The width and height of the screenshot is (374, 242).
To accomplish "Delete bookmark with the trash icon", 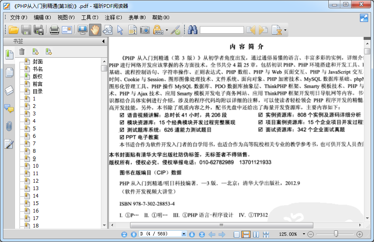I will pyautogui.click(x=22, y=51).
